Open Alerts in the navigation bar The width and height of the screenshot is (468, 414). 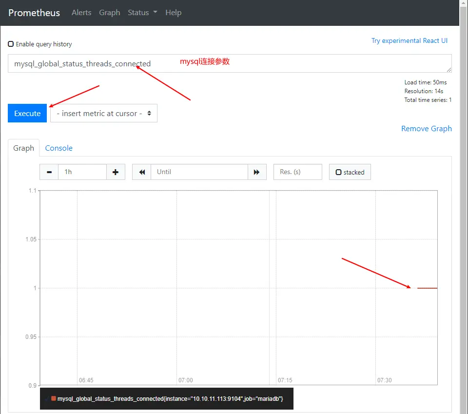click(x=81, y=13)
